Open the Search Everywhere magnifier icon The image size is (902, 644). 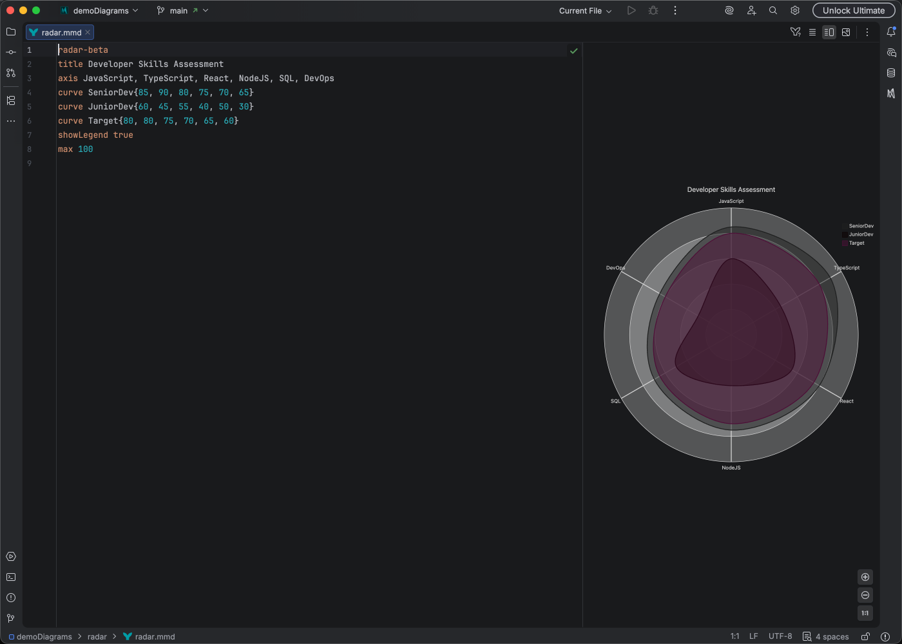tap(772, 10)
